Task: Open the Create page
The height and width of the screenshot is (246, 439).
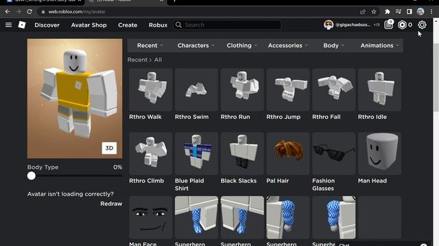Action: coord(128,25)
